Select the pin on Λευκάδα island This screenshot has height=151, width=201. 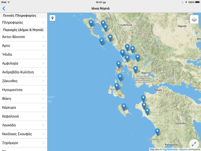[119, 65]
